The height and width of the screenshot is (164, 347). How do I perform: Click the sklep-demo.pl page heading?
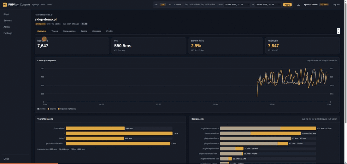[46, 20]
